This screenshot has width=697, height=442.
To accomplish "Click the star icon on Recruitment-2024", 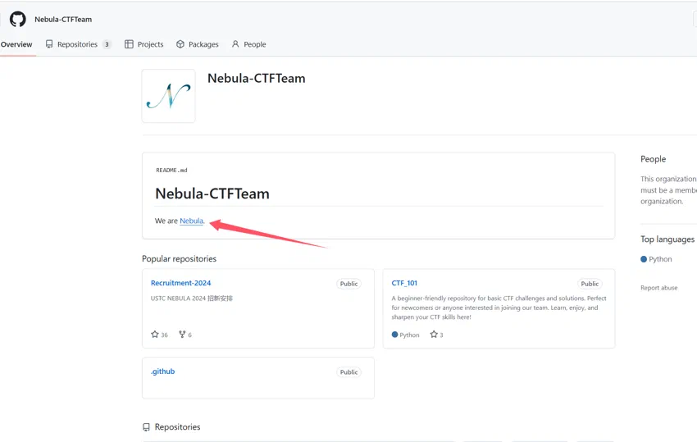I will click(x=155, y=334).
